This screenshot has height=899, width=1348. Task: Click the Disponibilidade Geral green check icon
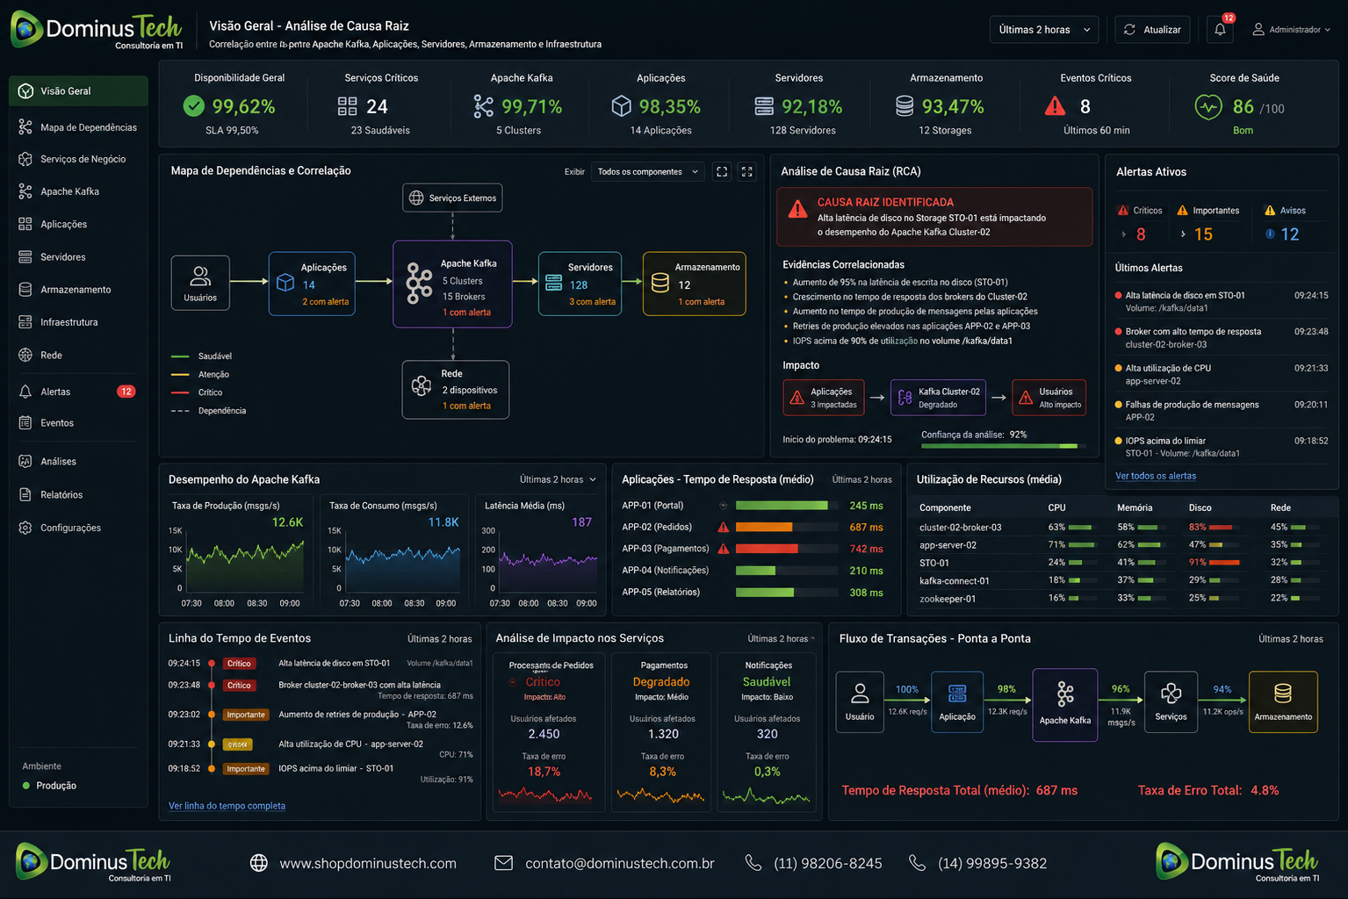click(194, 106)
